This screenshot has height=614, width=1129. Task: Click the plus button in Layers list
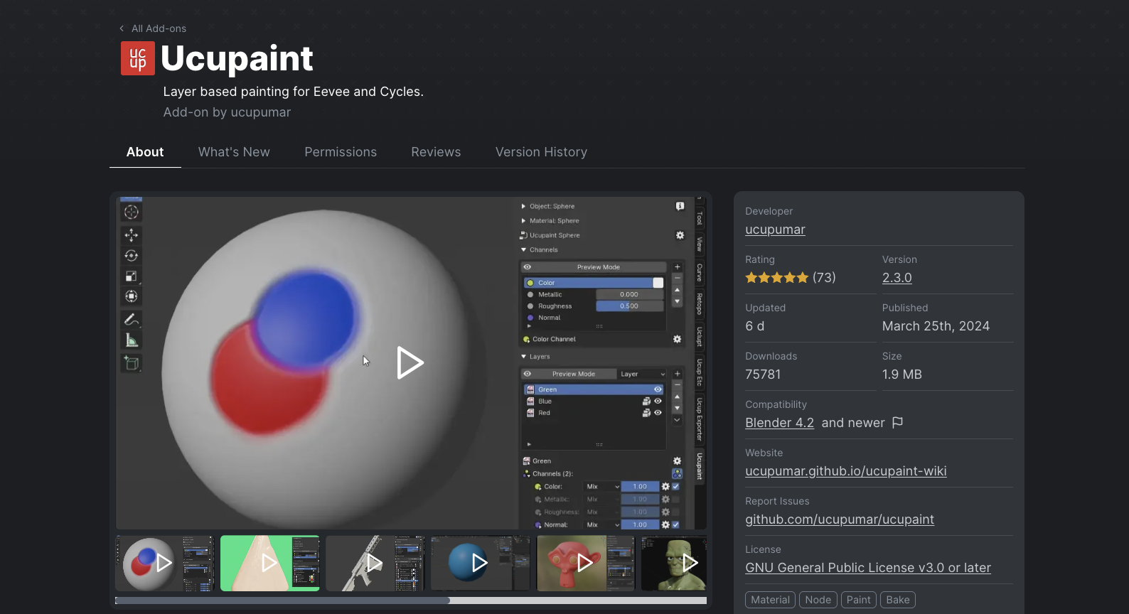678,374
